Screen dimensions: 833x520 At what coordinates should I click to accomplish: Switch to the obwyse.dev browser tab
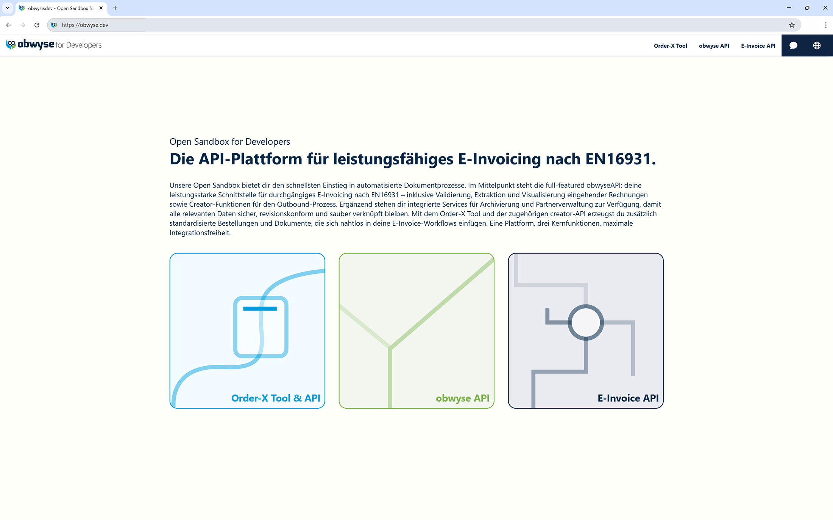(x=57, y=8)
